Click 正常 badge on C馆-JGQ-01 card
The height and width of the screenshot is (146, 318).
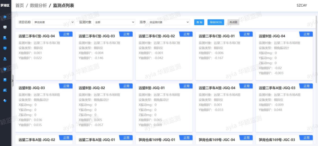tap(246, 34)
